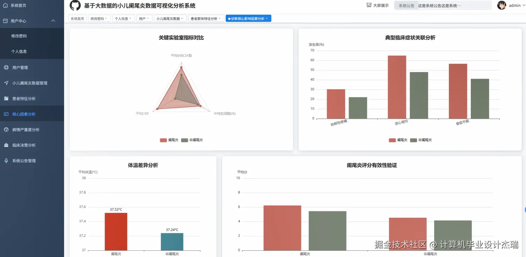Switch to the 患者群体特征分析 tab

click(x=204, y=19)
